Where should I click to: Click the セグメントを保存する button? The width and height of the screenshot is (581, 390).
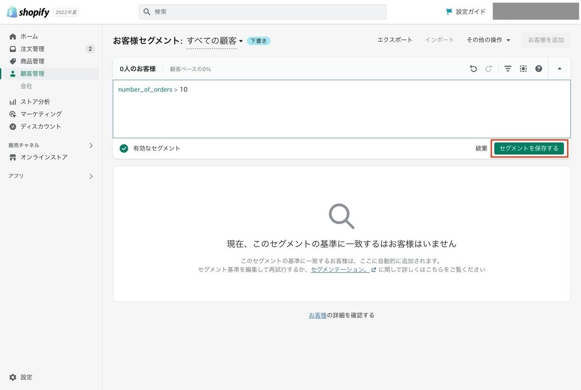point(529,149)
